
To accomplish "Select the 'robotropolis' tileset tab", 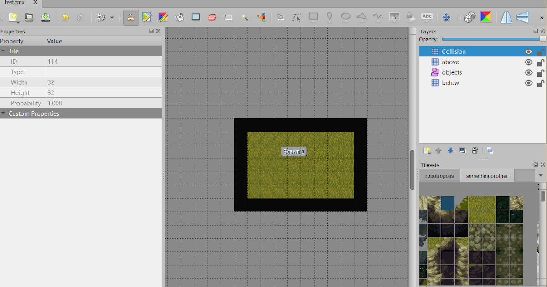I will [x=439, y=175].
